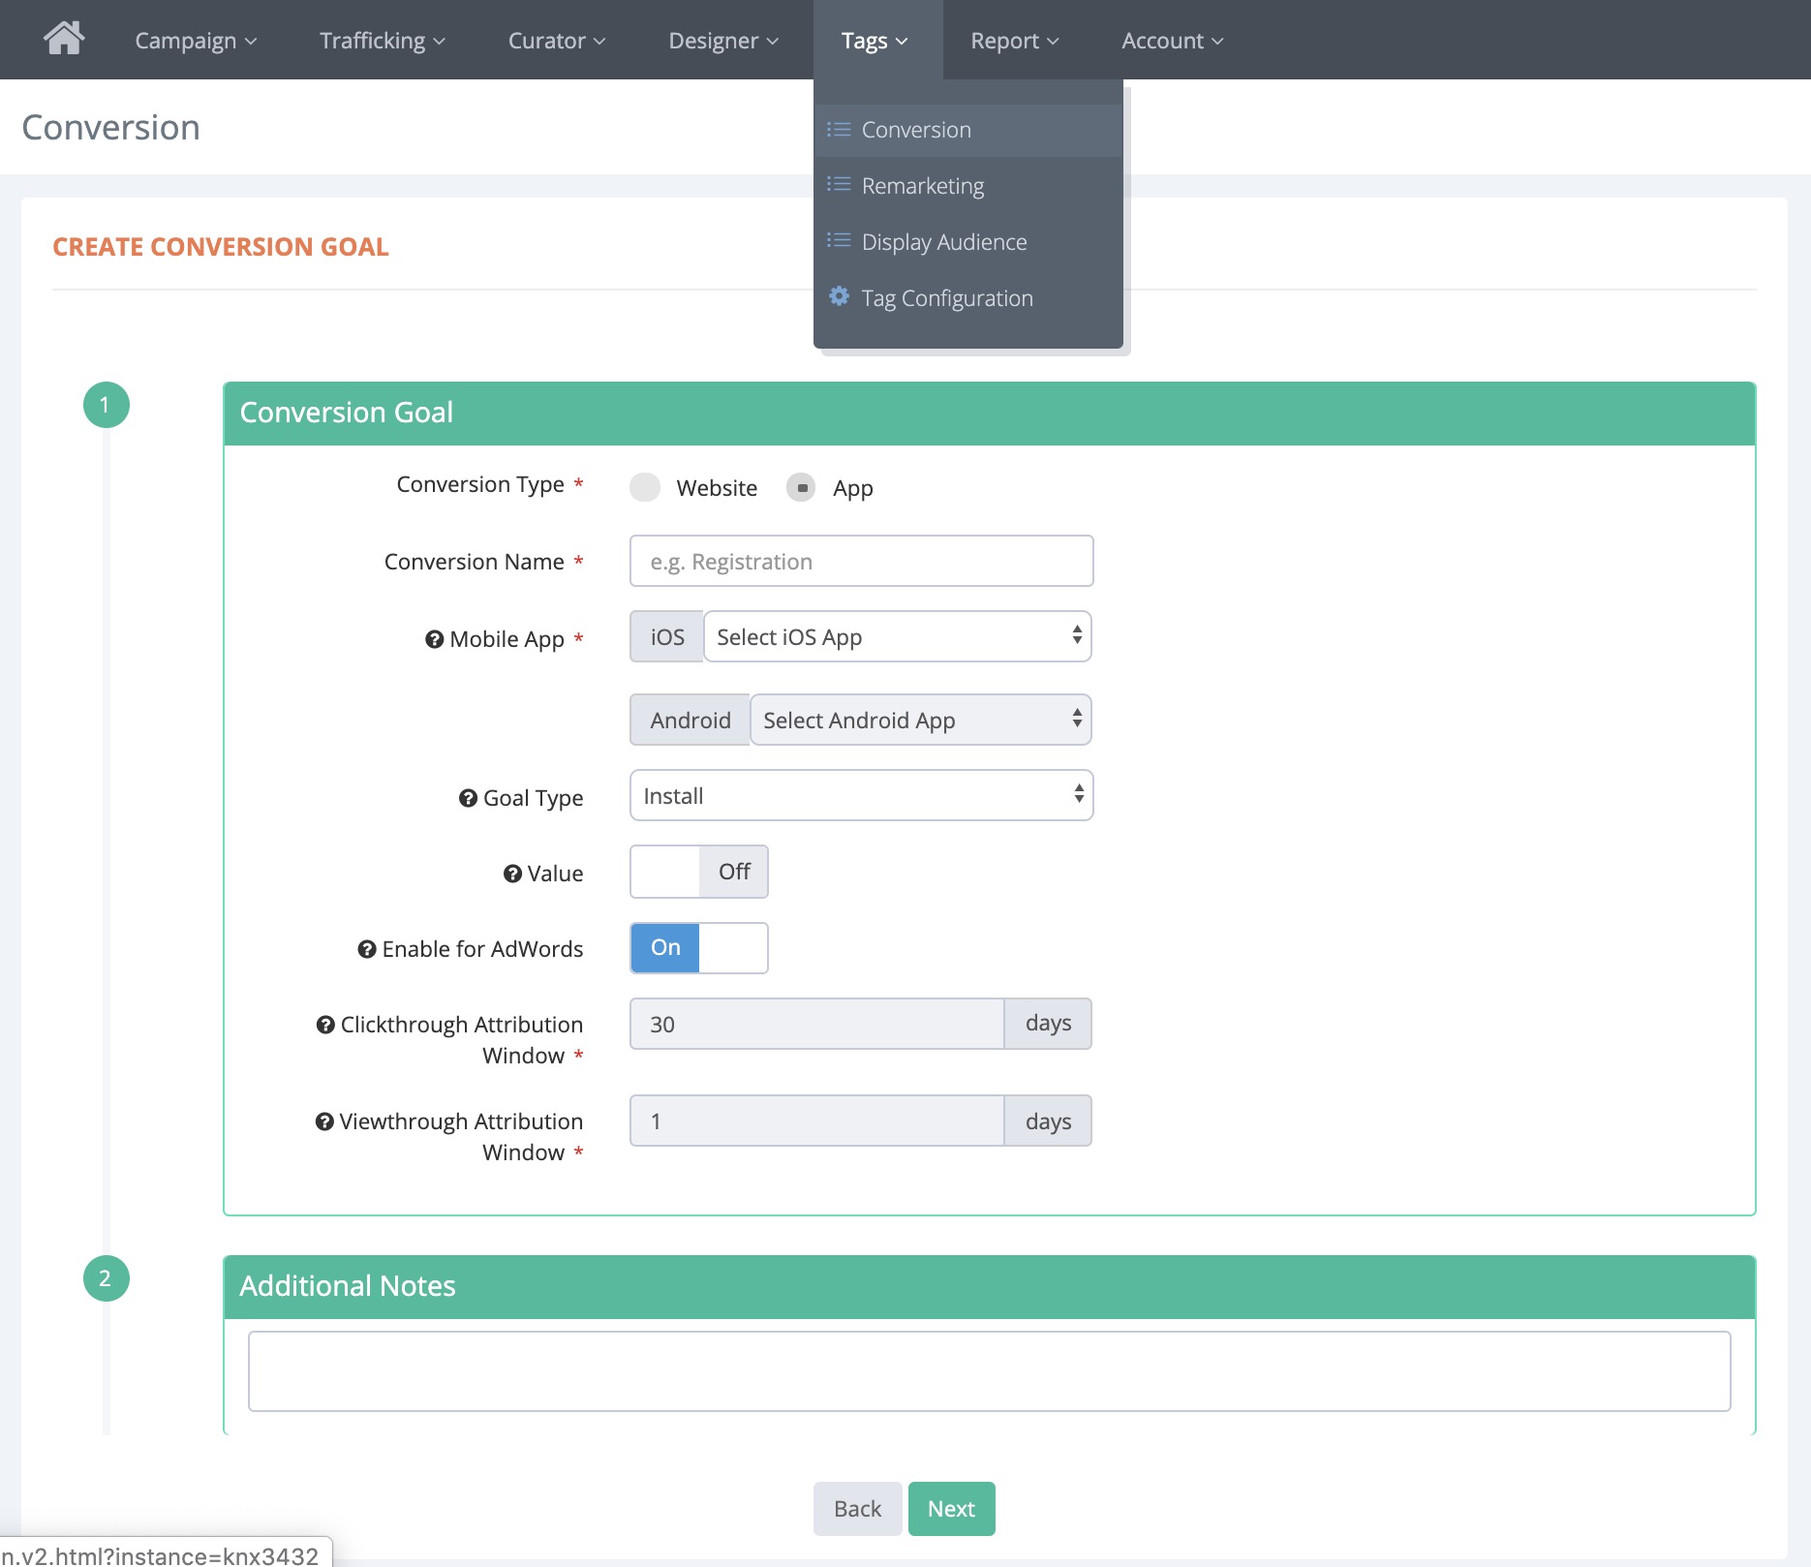This screenshot has height=1567, width=1811.
Task: Choose Remarketing from the Tags menu
Action: (922, 186)
